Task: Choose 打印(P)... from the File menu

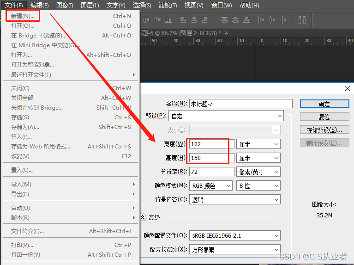Action: (71, 245)
